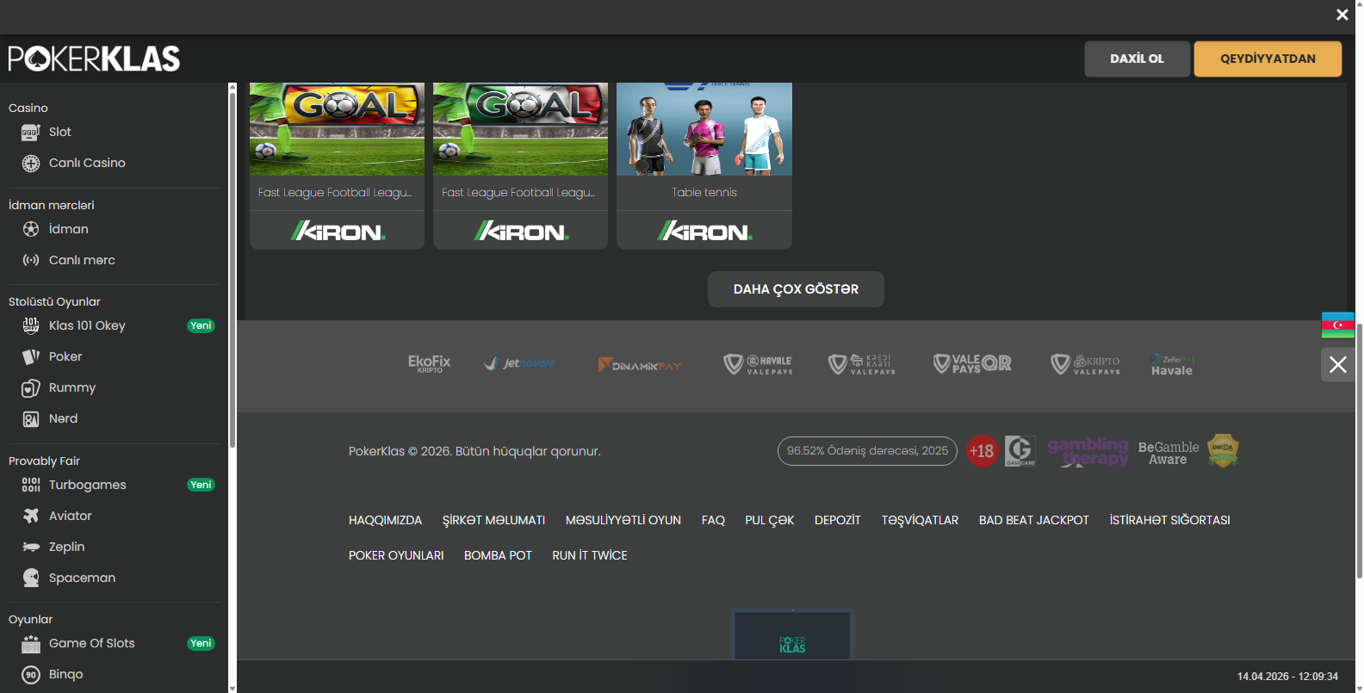Open the Gambling Therapy logo
This screenshot has width=1364, height=693.
pos(1088,451)
